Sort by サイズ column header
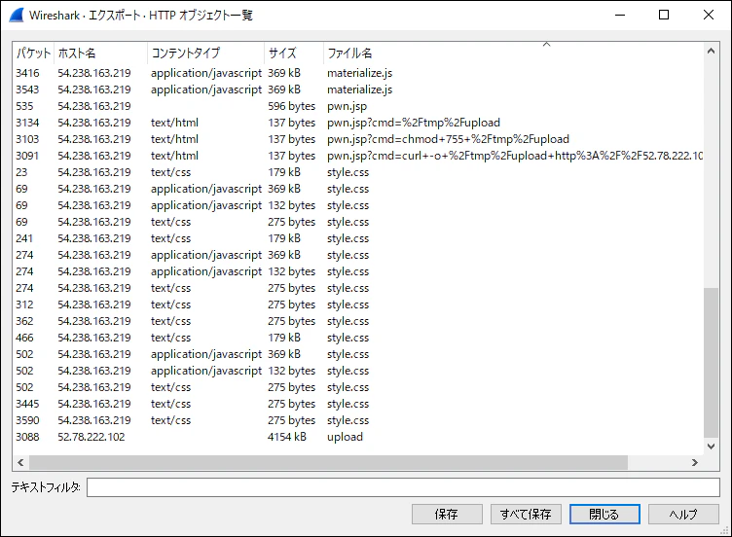This screenshot has width=732, height=537. (294, 54)
